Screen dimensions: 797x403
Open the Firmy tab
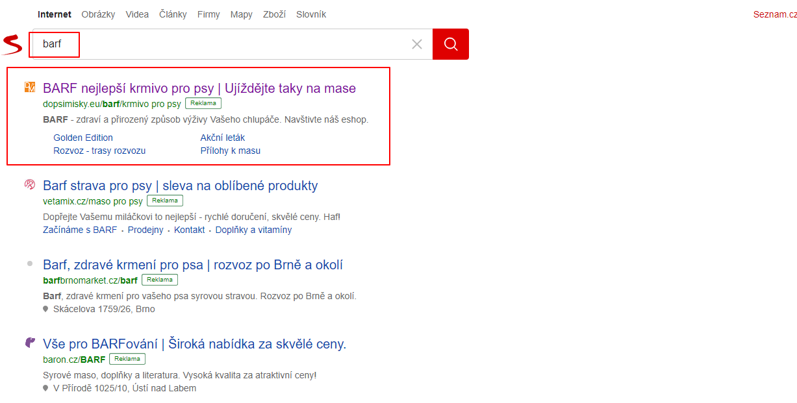pos(209,14)
